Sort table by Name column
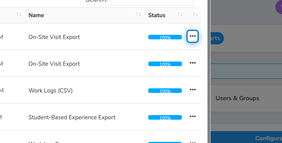This screenshot has width=282, height=143. pos(138,15)
